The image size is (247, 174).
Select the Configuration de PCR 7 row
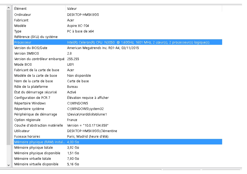[118, 98]
